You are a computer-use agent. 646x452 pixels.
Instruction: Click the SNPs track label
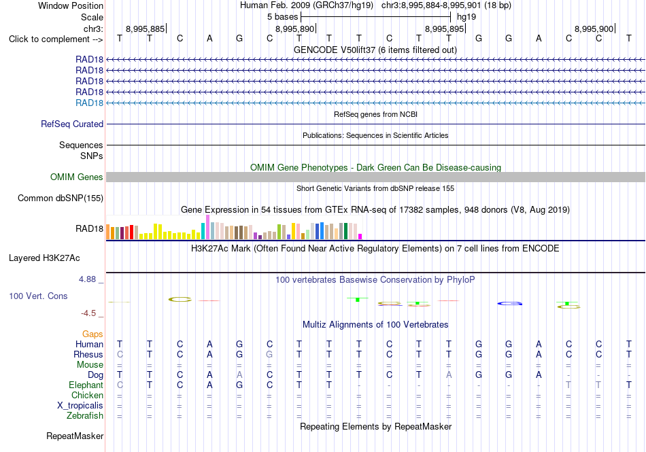tap(92, 156)
